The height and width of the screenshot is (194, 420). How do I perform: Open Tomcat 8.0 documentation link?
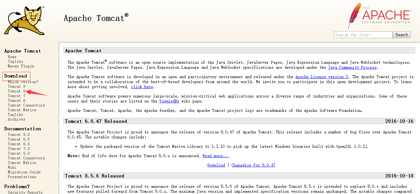pyautogui.click(x=19, y=144)
